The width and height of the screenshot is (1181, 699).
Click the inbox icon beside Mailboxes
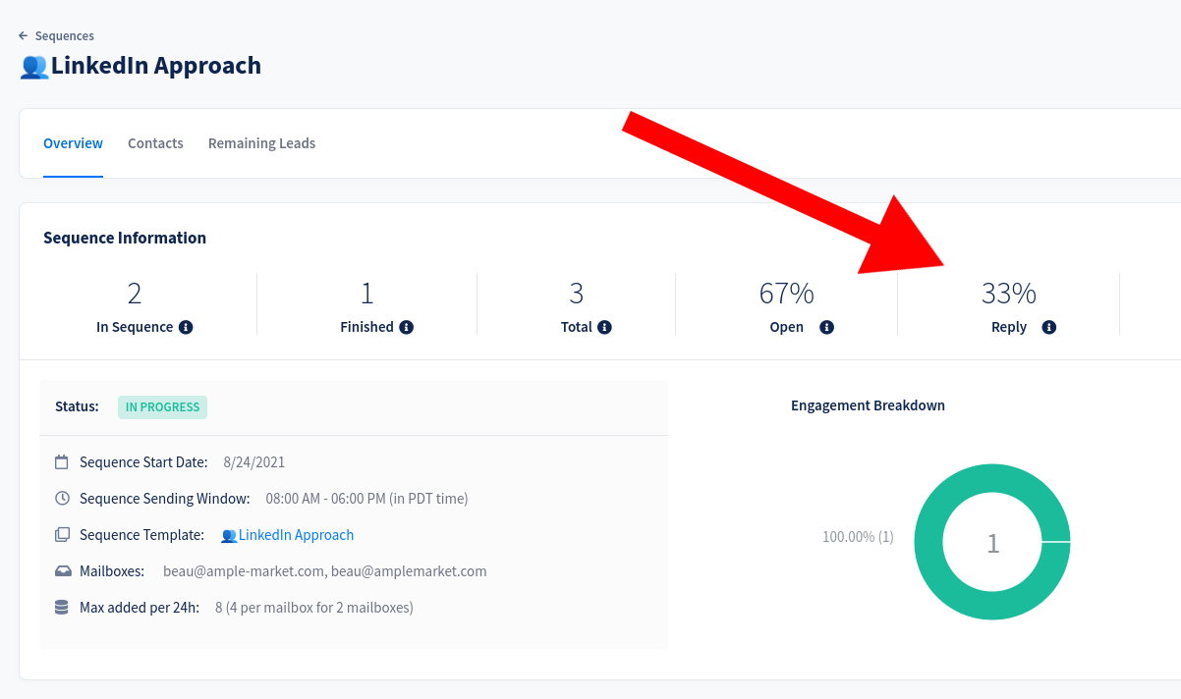(62, 570)
